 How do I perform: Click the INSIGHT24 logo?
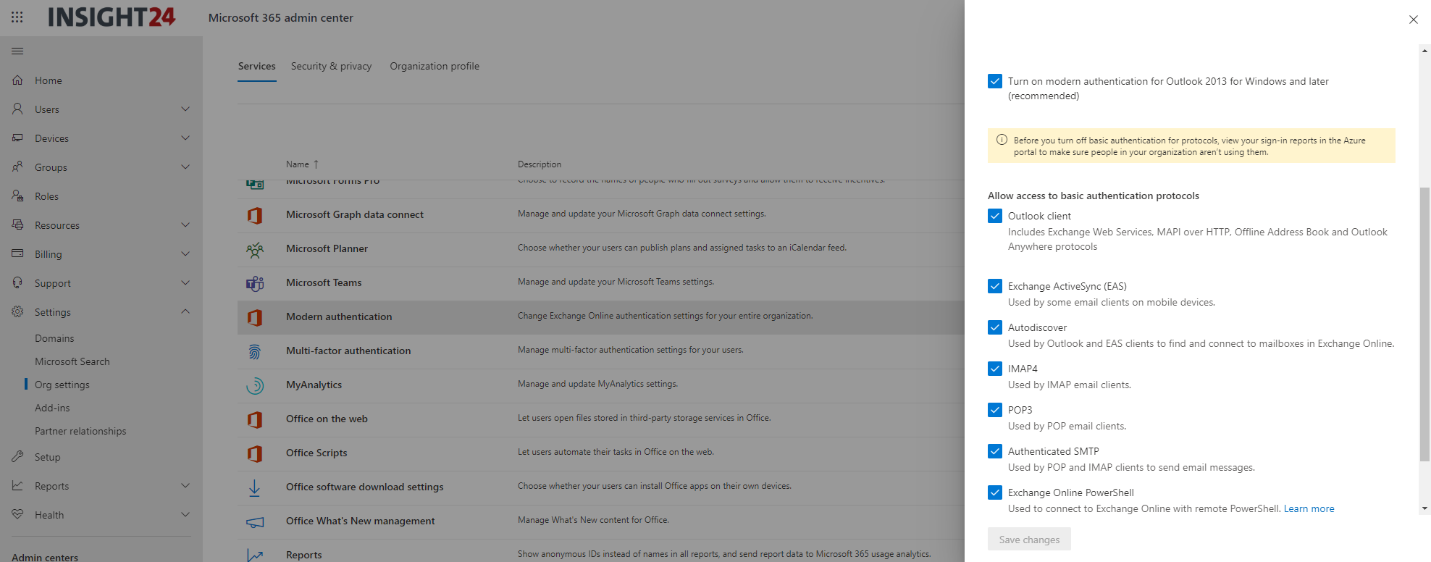click(x=112, y=17)
